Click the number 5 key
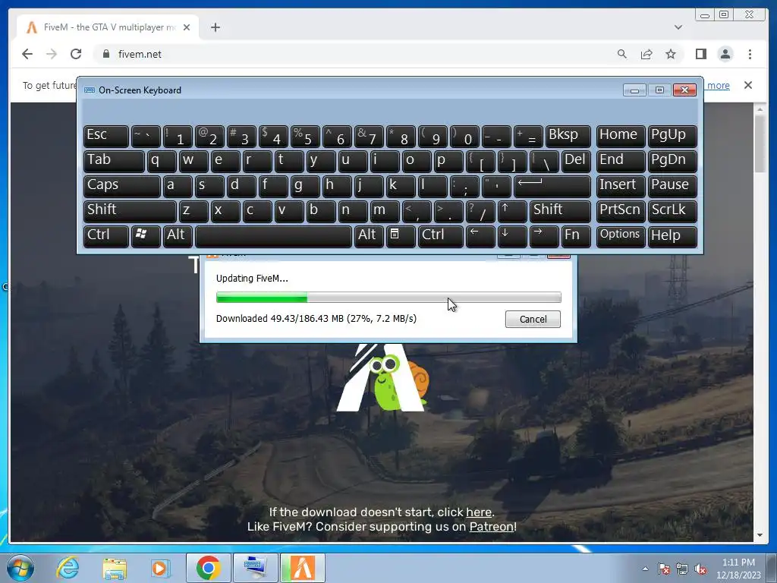 coord(305,137)
